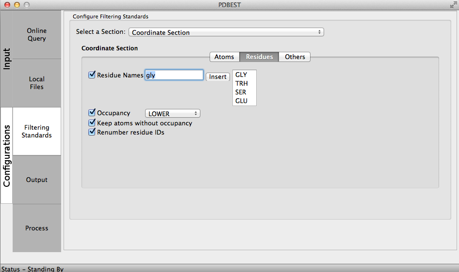
Task: Expand the Occupancy LOWER dropdown
Action: click(x=173, y=114)
